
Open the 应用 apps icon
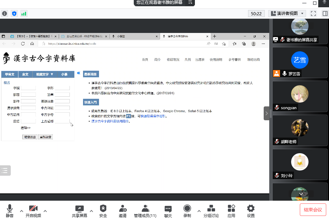(231, 209)
